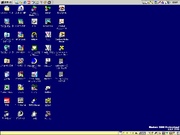Open the yellow X-shaped cross shortcut
Screen dimensions: 180x135
[62, 48]
